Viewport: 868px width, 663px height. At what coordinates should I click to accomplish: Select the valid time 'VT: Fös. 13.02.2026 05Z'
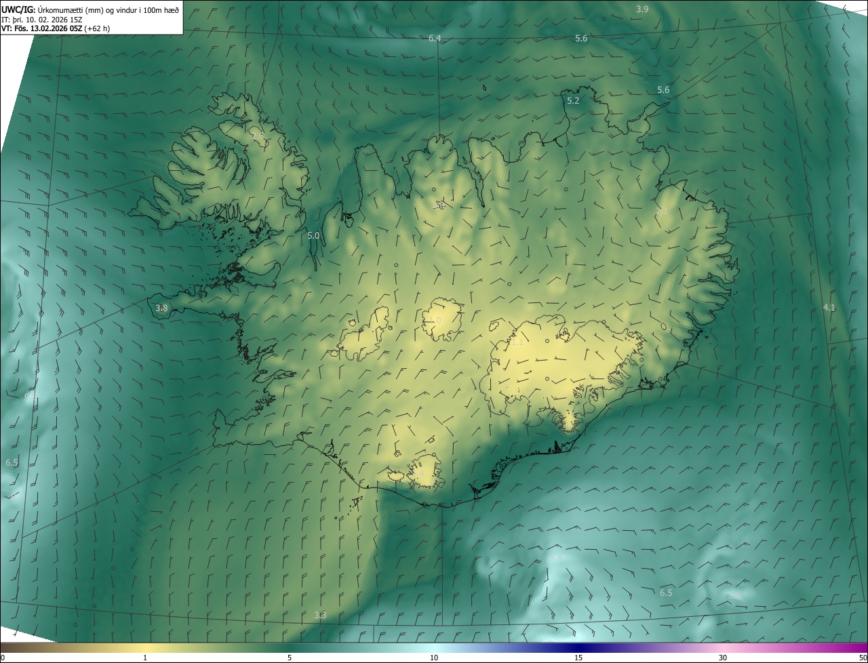[42, 28]
